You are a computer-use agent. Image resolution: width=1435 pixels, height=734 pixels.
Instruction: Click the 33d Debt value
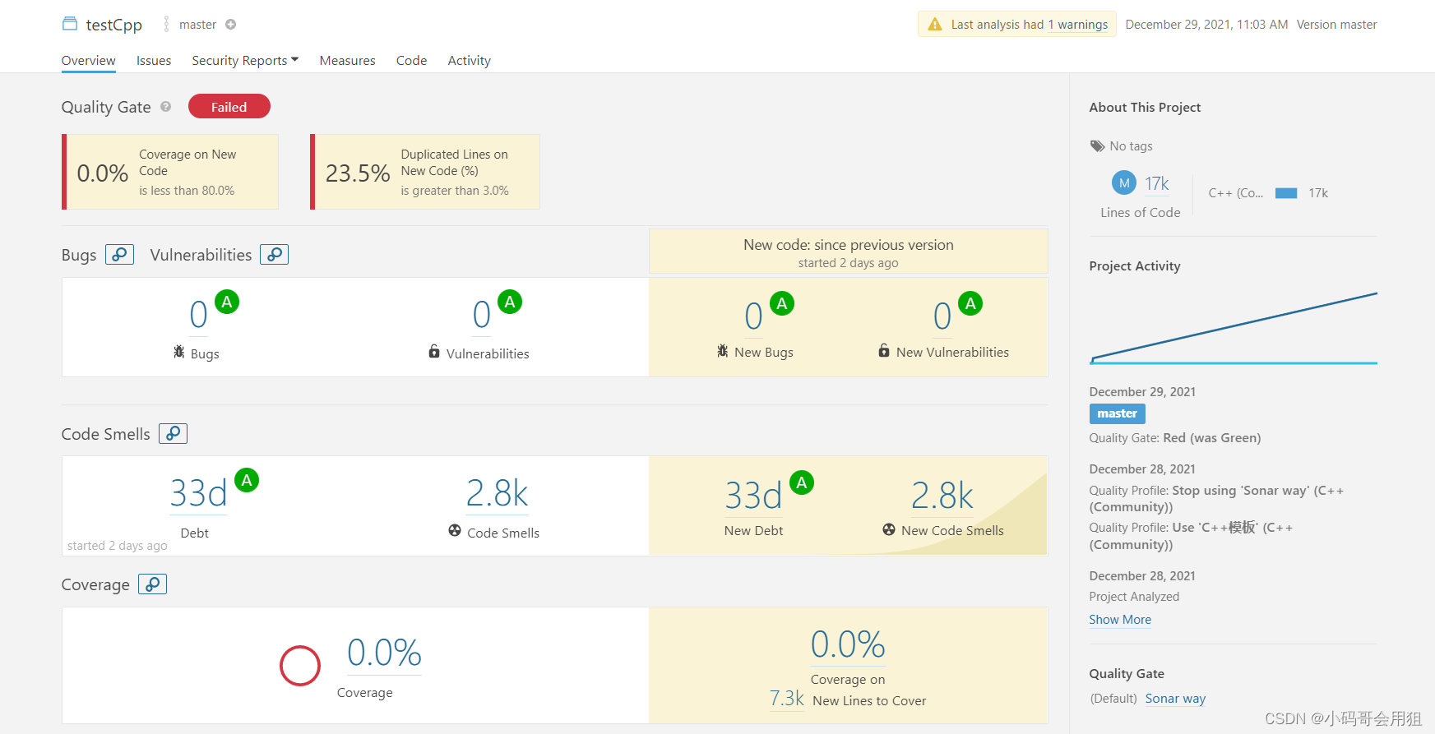198,493
